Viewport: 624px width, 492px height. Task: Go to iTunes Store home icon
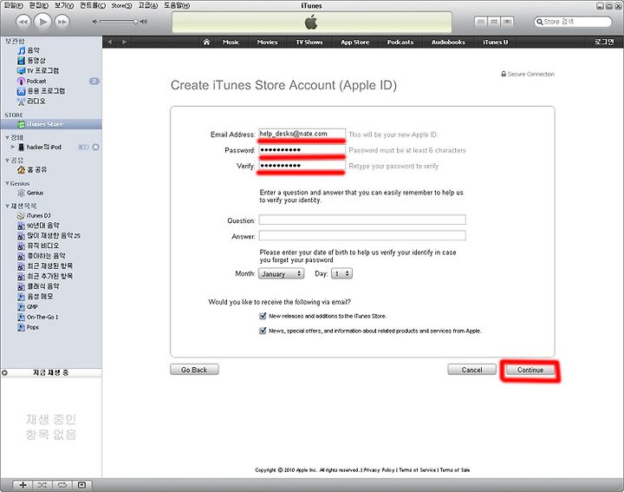pyautogui.click(x=206, y=42)
